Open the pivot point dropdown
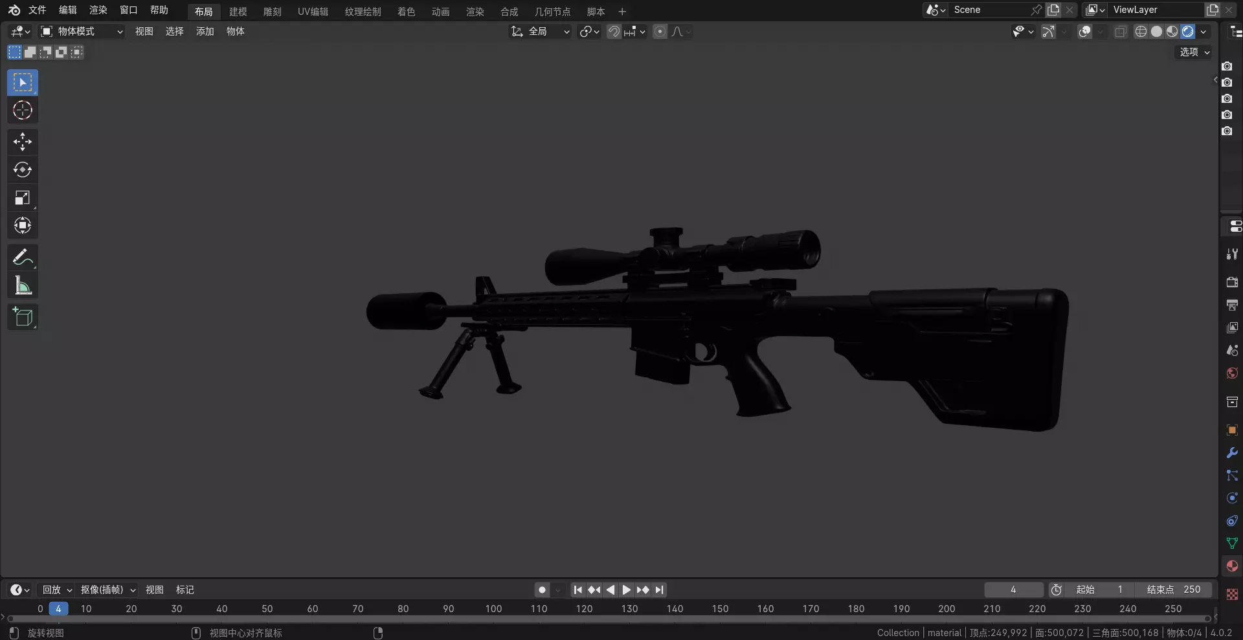 [589, 31]
